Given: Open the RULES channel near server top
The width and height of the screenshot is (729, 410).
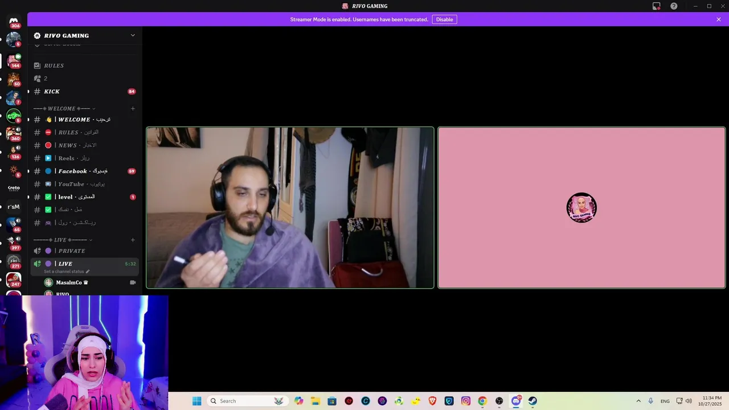Looking at the screenshot, I should point(85,65).
